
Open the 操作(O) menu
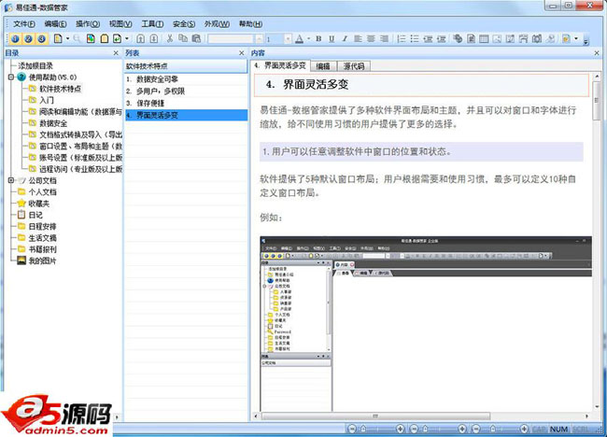point(88,24)
